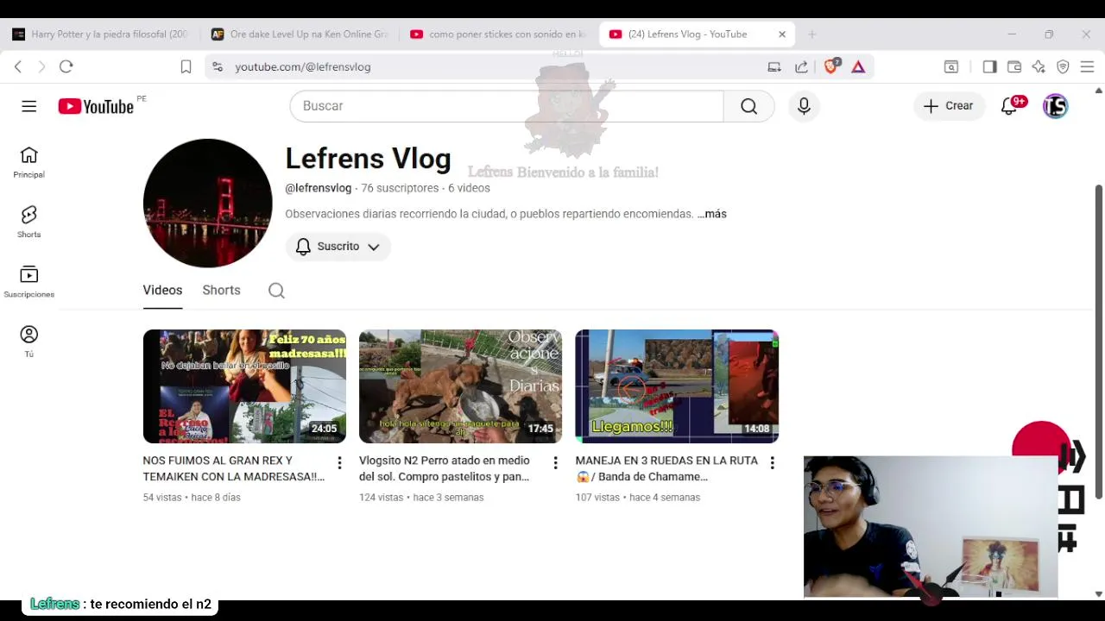1105x621 pixels.
Task: Open Principal in the sidebar
Action: pyautogui.click(x=28, y=162)
